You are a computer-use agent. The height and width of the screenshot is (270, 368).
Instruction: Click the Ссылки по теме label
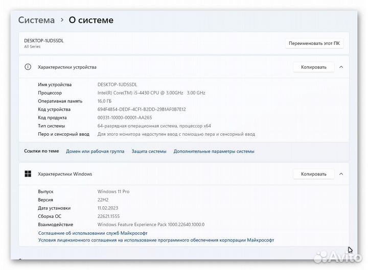(41, 151)
